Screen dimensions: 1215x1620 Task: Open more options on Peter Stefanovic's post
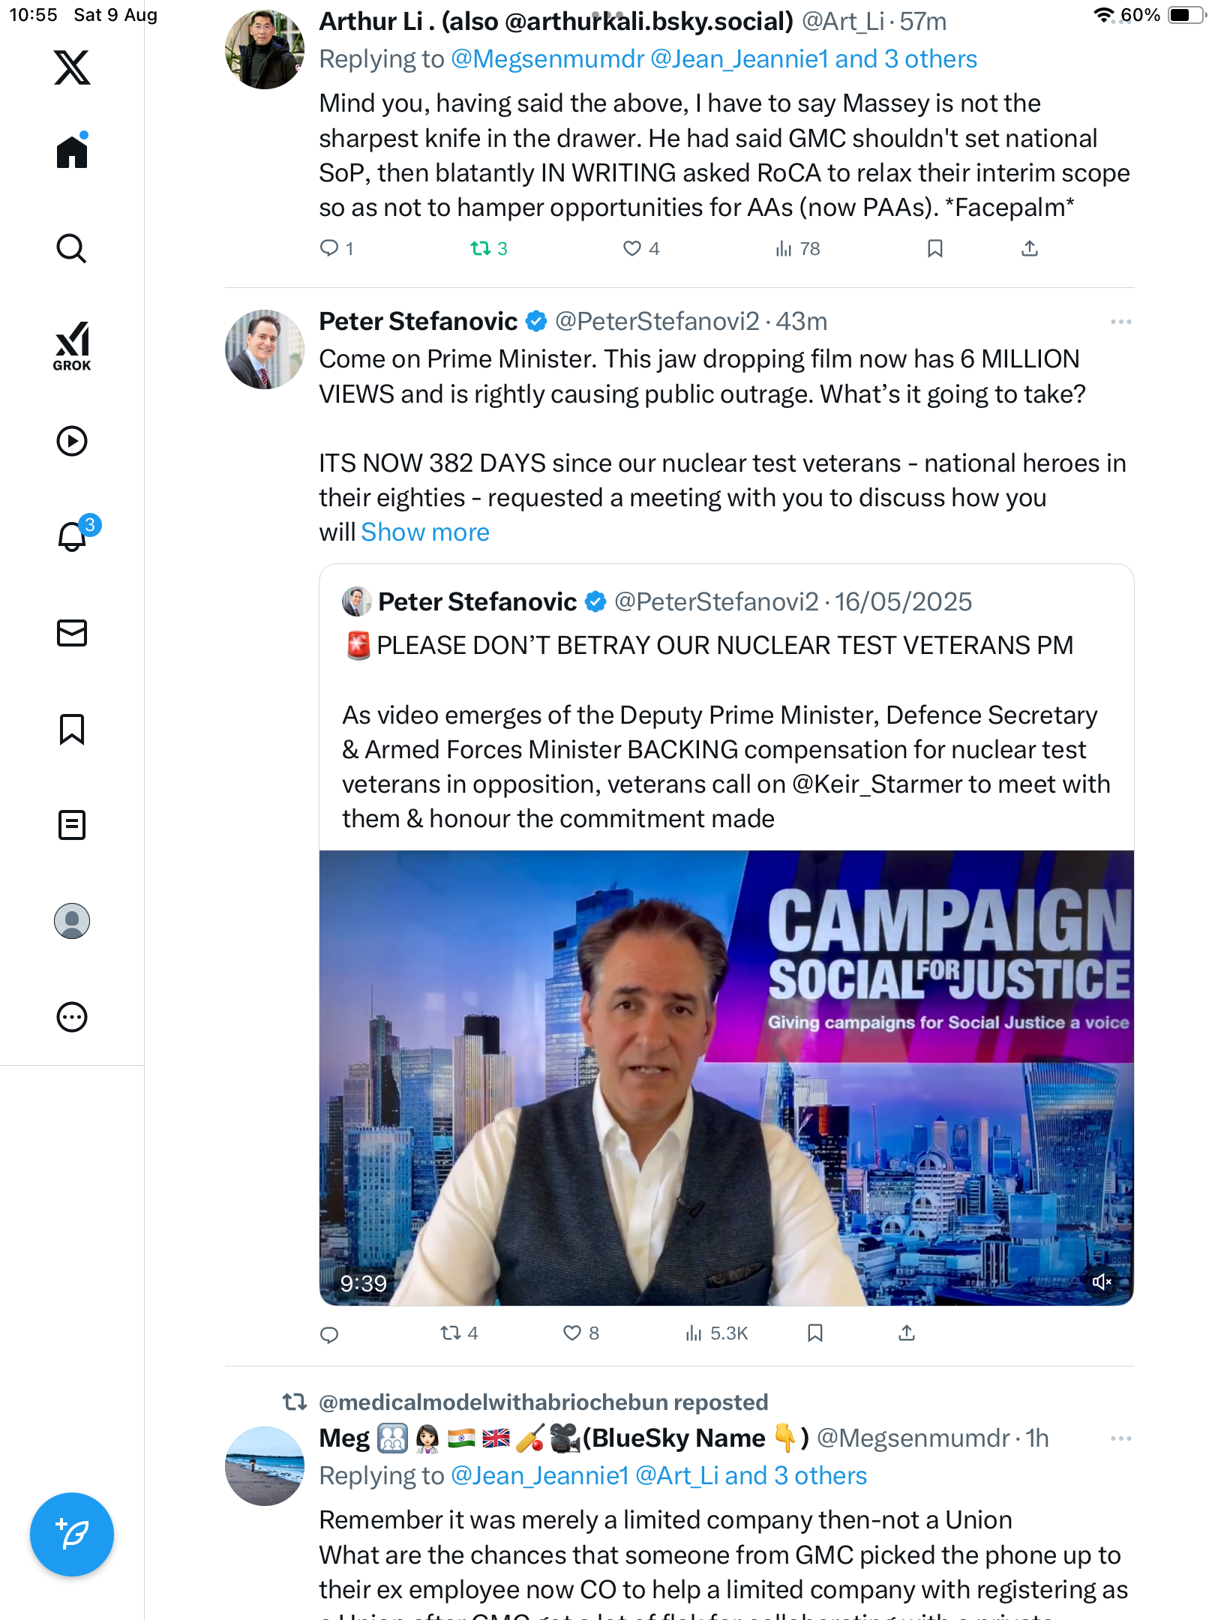click(1120, 322)
